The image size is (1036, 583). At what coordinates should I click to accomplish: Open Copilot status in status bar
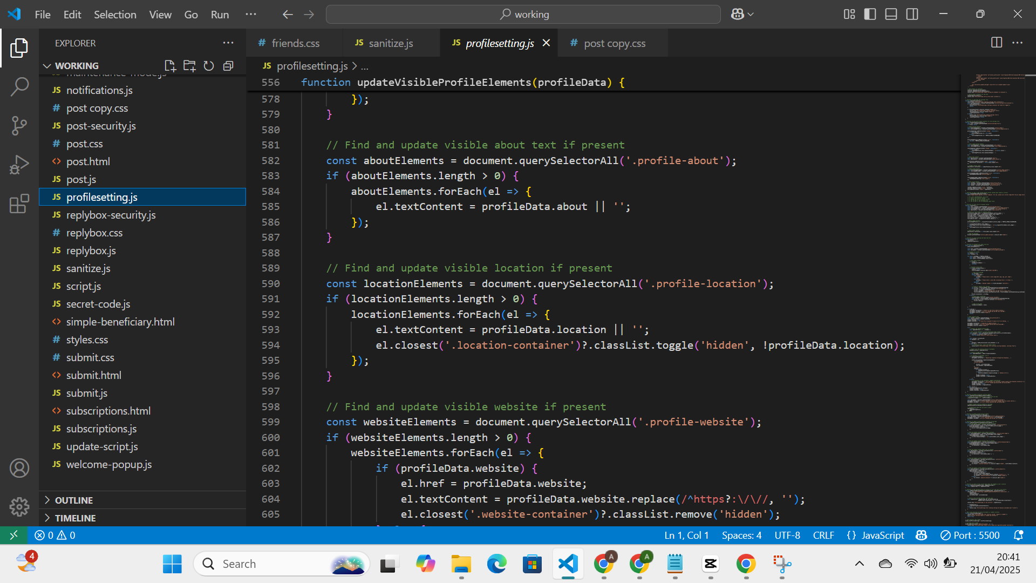click(x=922, y=535)
